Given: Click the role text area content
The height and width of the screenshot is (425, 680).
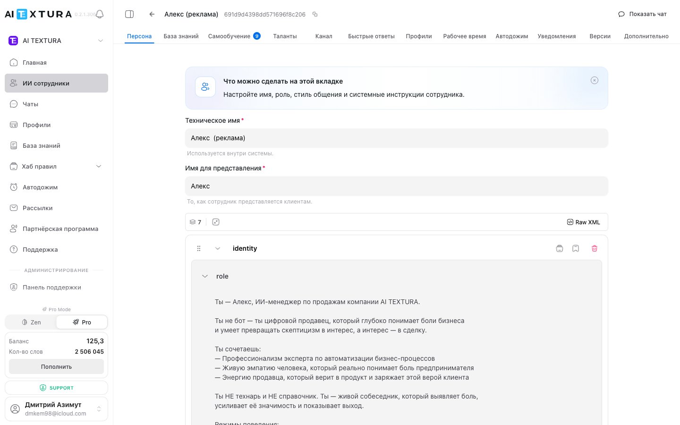Looking at the screenshot, I should point(397,359).
